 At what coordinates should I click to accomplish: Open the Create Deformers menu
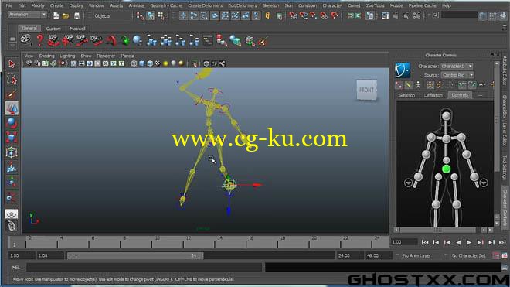point(206,5)
